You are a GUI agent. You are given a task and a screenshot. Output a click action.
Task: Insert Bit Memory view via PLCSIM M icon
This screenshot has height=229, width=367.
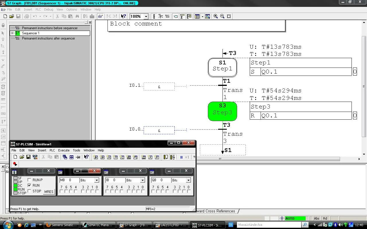pyautogui.click(x=109, y=157)
